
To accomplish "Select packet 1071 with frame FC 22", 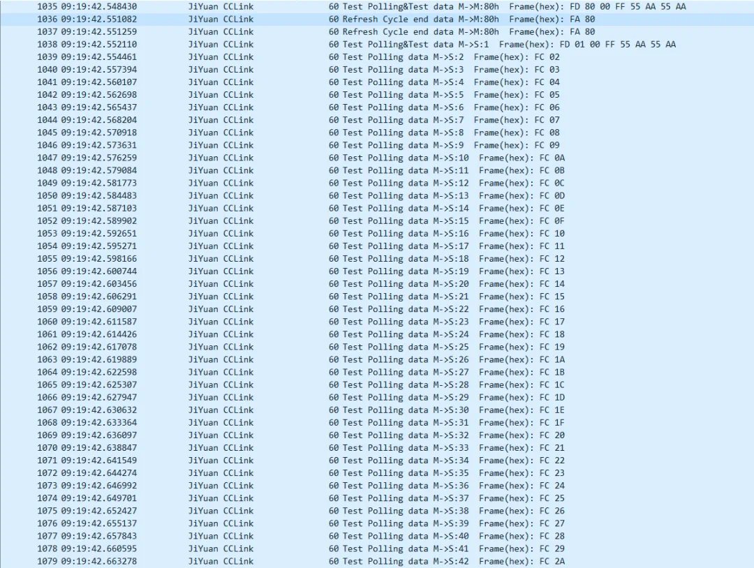I will [x=377, y=461].
